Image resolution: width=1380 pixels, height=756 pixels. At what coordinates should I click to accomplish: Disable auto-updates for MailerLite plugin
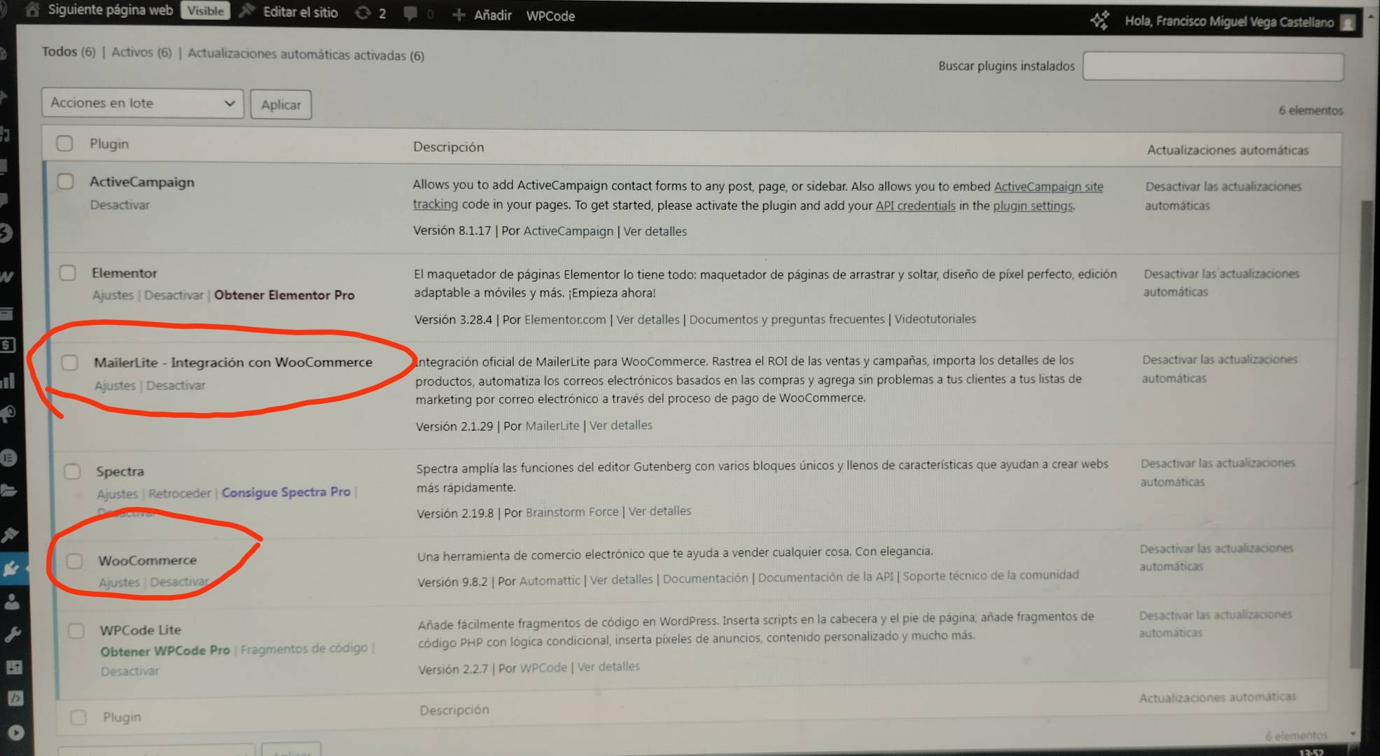(1219, 369)
